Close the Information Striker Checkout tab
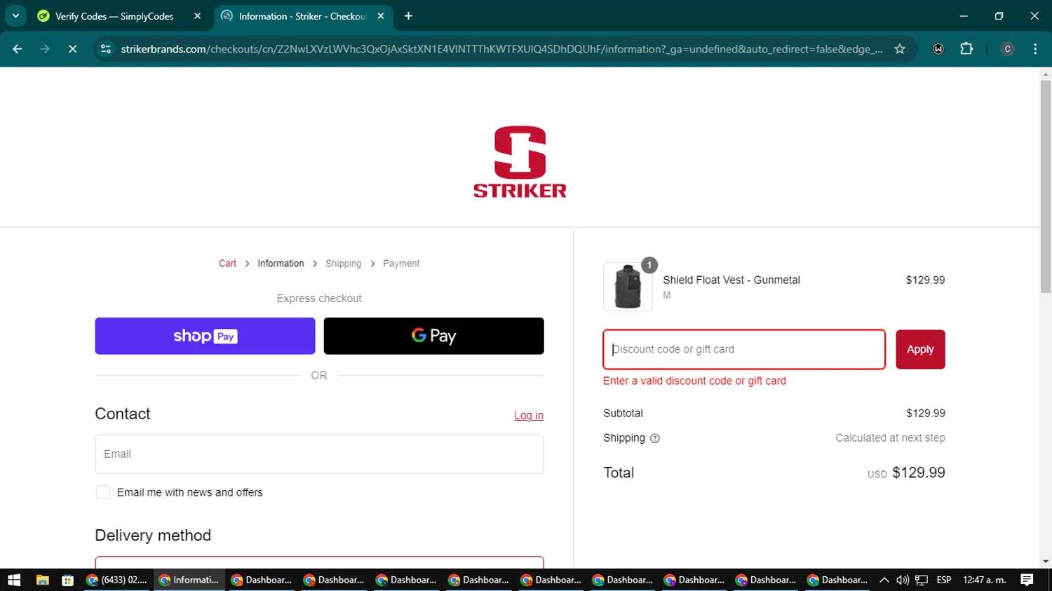 pos(381,16)
